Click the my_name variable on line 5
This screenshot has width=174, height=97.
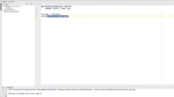[45, 14]
